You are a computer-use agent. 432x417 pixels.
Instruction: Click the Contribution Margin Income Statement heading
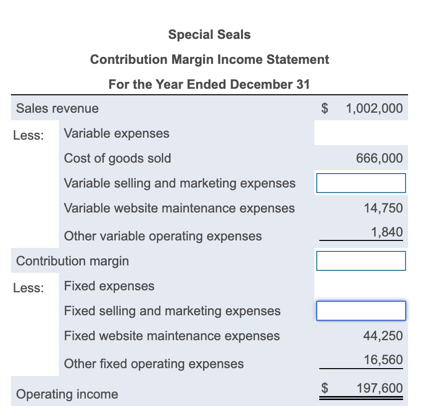pyautogui.click(x=210, y=59)
